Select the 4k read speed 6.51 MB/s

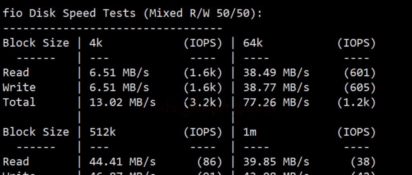pyautogui.click(x=119, y=73)
